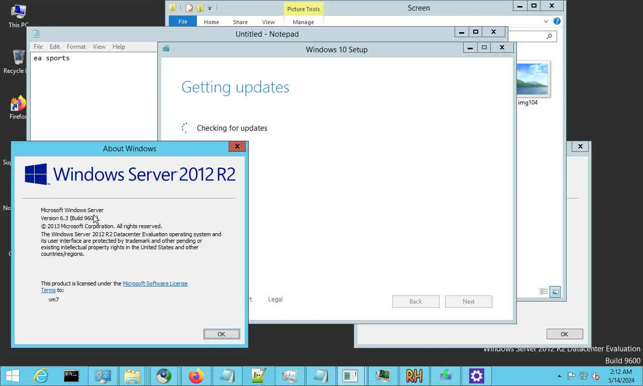Close the dialog behind Setup window
The image size is (643, 386).
point(580,146)
